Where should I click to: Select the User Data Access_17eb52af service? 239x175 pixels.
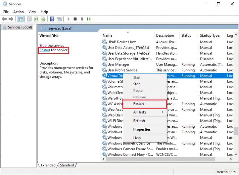[x=128, y=48]
